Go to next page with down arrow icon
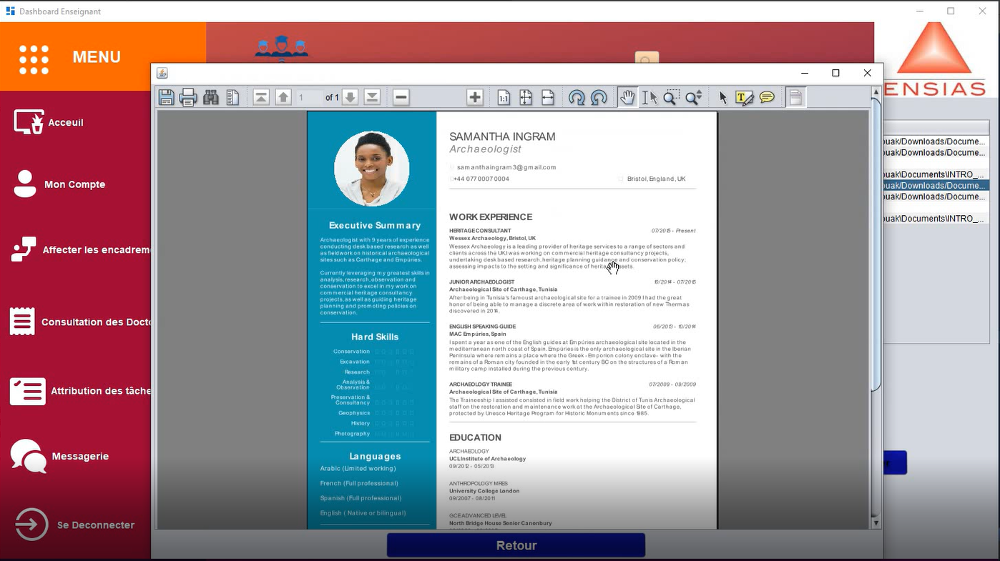Viewport: 1000px width, 561px height. click(x=350, y=98)
